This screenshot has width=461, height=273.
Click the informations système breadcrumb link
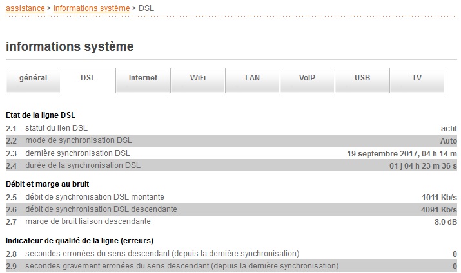click(x=91, y=8)
